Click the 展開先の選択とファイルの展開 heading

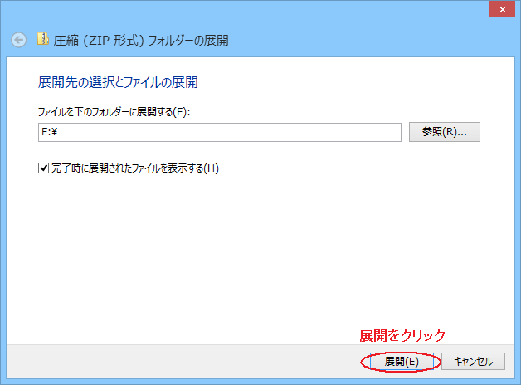pyautogui.click(x=118, y=83)
